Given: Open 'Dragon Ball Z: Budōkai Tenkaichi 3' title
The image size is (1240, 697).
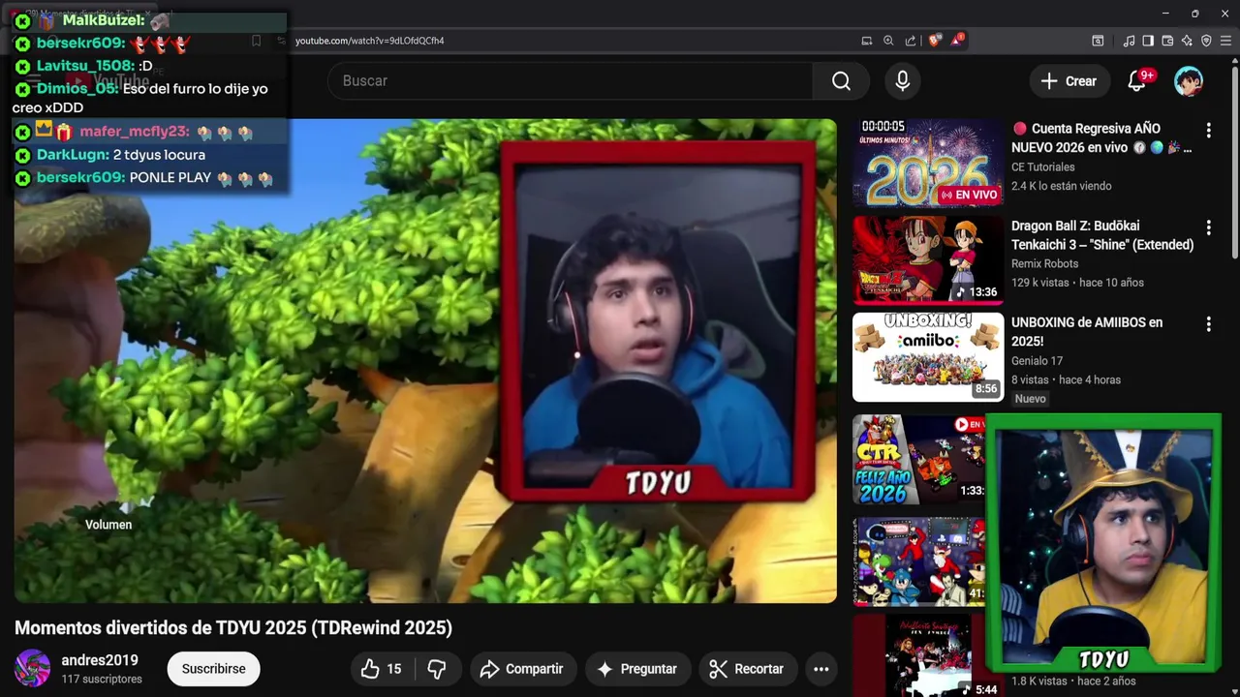Looking at the screenshot, I should 1102,235.
